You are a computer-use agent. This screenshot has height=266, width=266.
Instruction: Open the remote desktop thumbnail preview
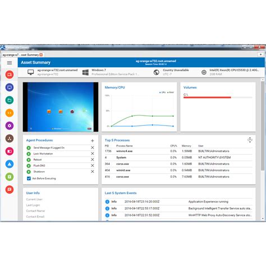[x=61, y=107]
